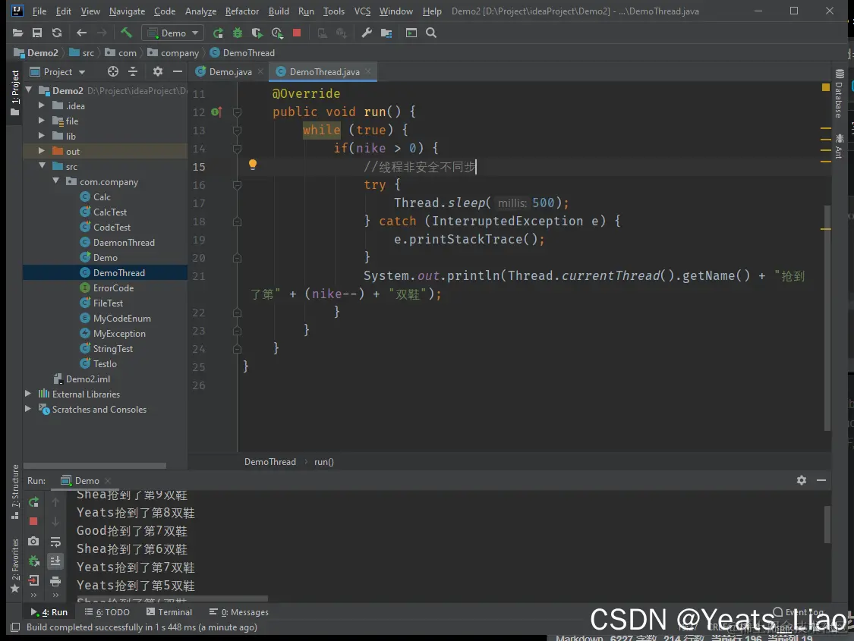Screen dimensions: 854x641
Task: Select Demo2.iml file in tree
Action: [88, 379]
